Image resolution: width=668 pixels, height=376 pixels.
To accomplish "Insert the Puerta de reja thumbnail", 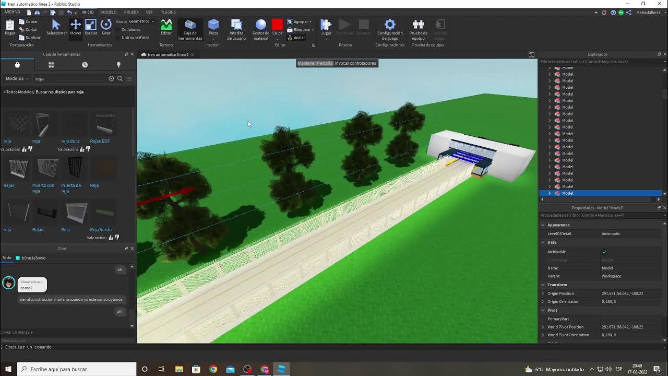I will [x=75, y=168].
